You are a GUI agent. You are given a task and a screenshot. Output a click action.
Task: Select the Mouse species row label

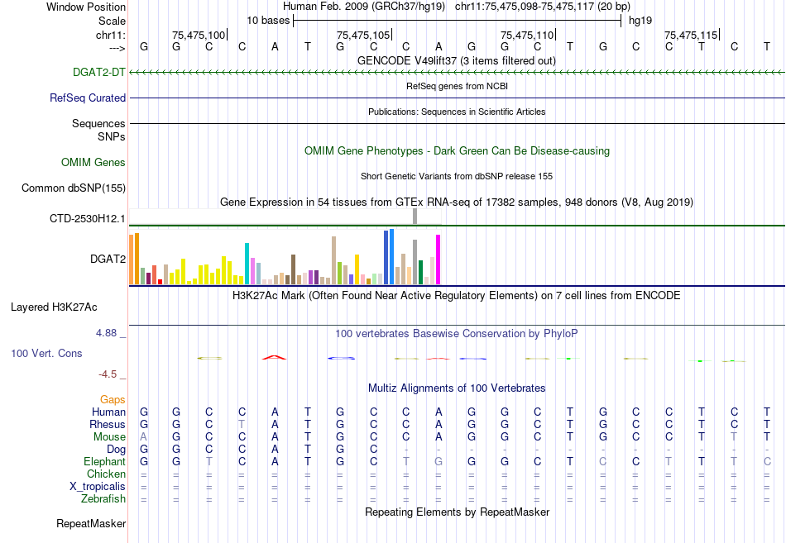(109, 437)
